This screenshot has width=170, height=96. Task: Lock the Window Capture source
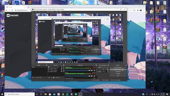(64, 70)
